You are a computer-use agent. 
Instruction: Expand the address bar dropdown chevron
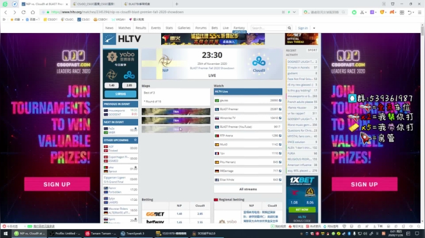click(294, 12)
